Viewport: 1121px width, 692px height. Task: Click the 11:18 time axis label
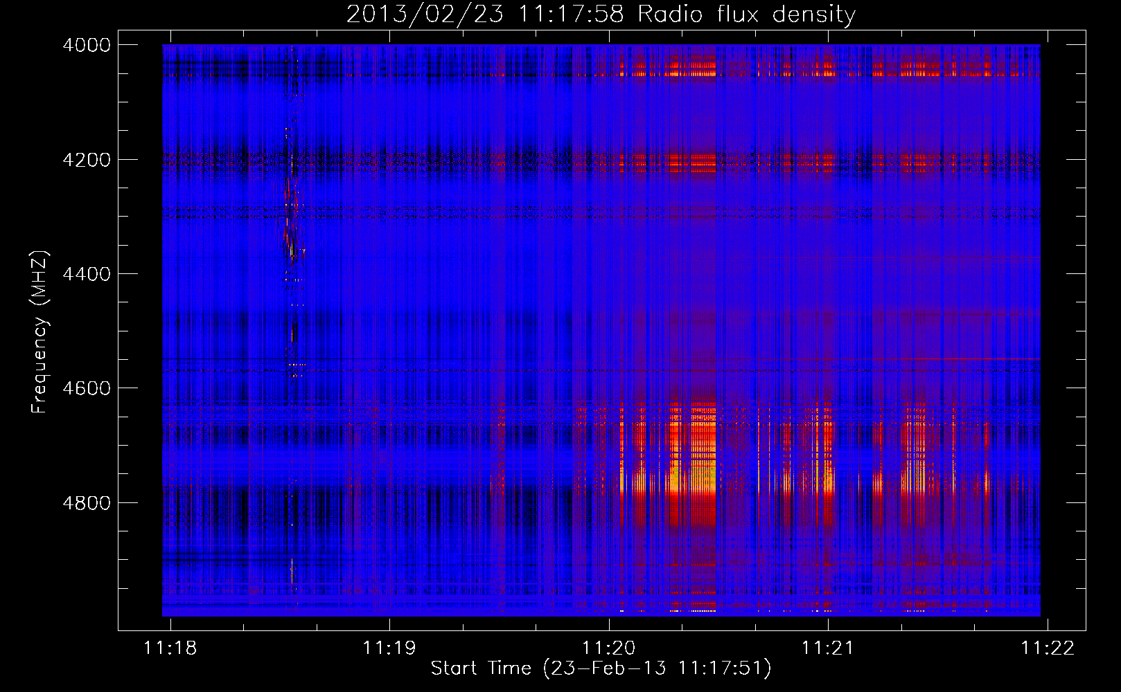point(170,648)
